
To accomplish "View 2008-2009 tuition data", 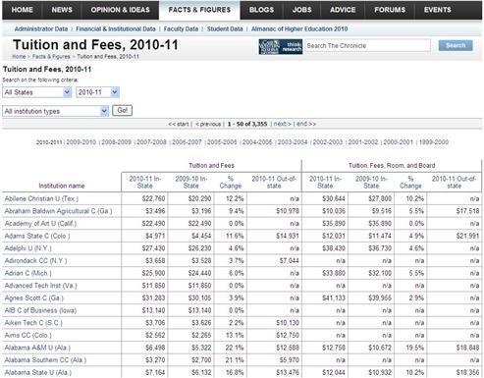I will coord(116,142).
